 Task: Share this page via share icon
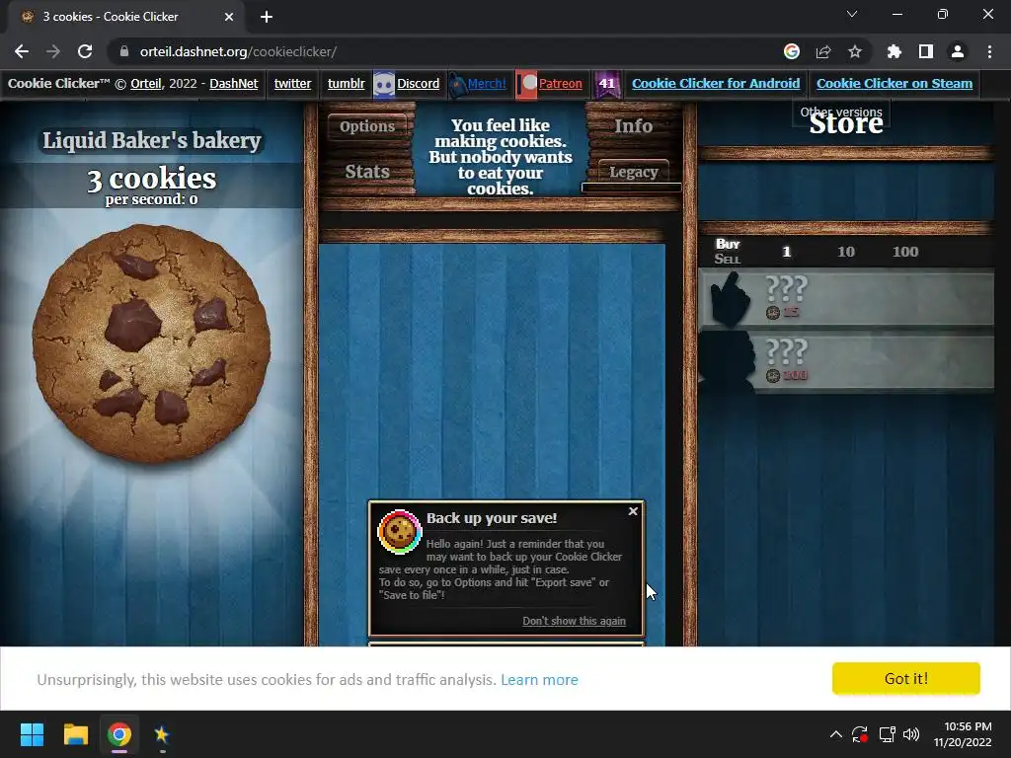pyautogui.click(x=823, y=51)
